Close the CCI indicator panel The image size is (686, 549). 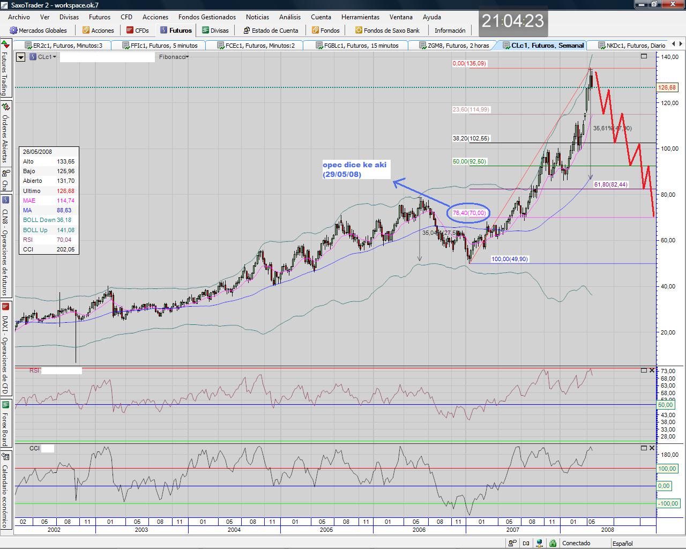(x=652, y=448)
